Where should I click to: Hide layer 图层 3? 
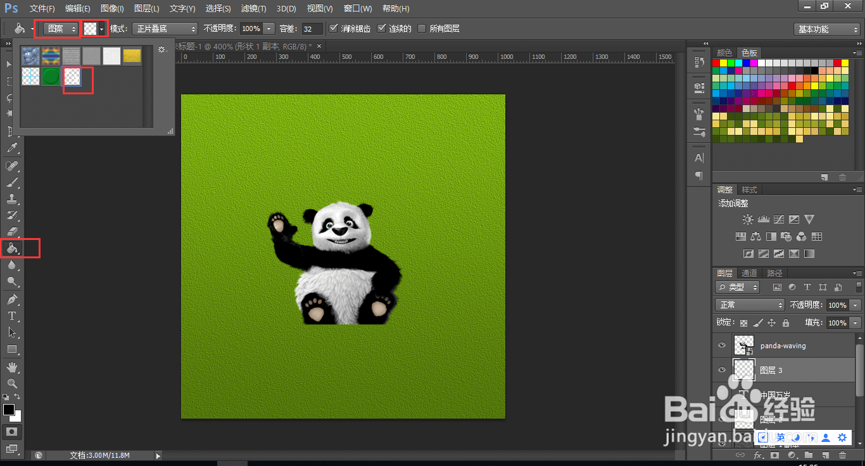(x=721, y=370)
